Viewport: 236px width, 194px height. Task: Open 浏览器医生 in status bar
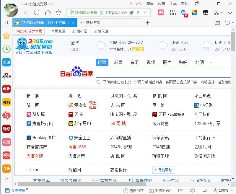[x=161, y=190]
